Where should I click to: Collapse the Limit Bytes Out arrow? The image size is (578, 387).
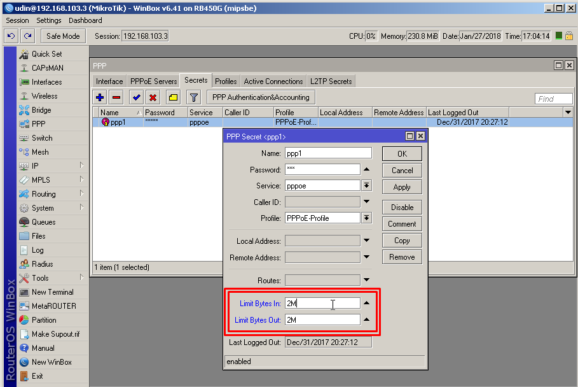click(x=366, y=320)
